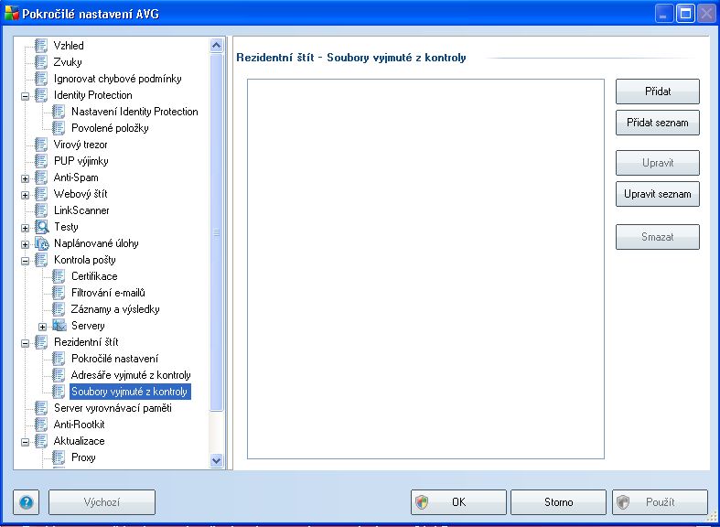
Task: Click the Testy magnifier icon
Action: pos(42,227)
